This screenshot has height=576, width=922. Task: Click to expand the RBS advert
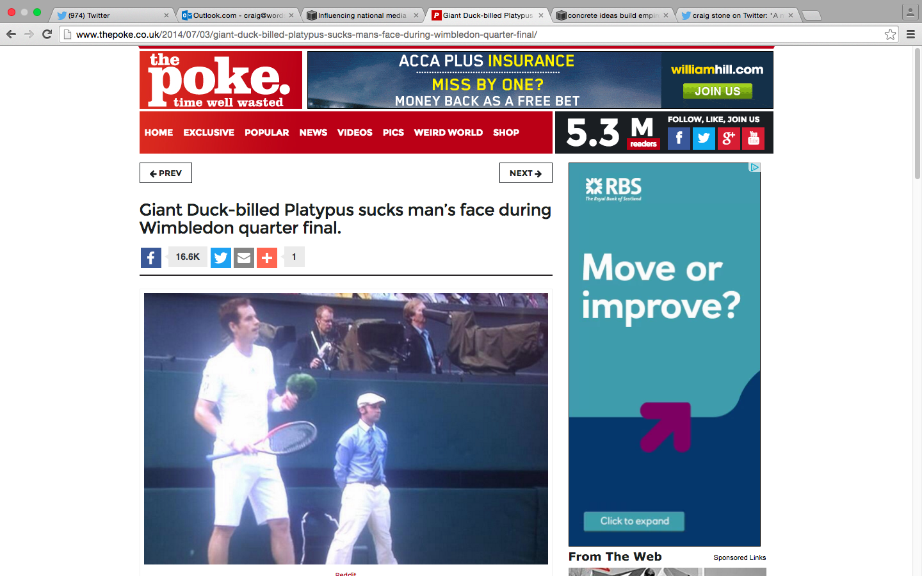pos(634,521)
